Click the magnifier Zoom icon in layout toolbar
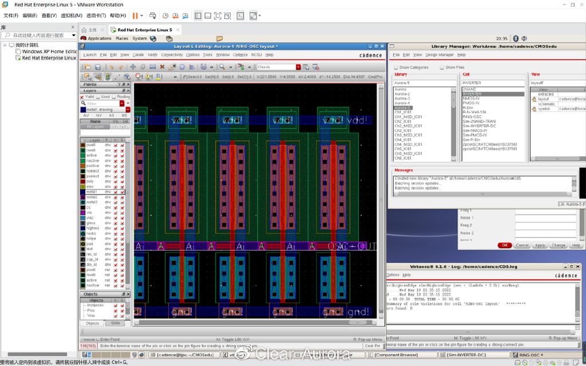The image size is (586, 366). tap(222, 67)
